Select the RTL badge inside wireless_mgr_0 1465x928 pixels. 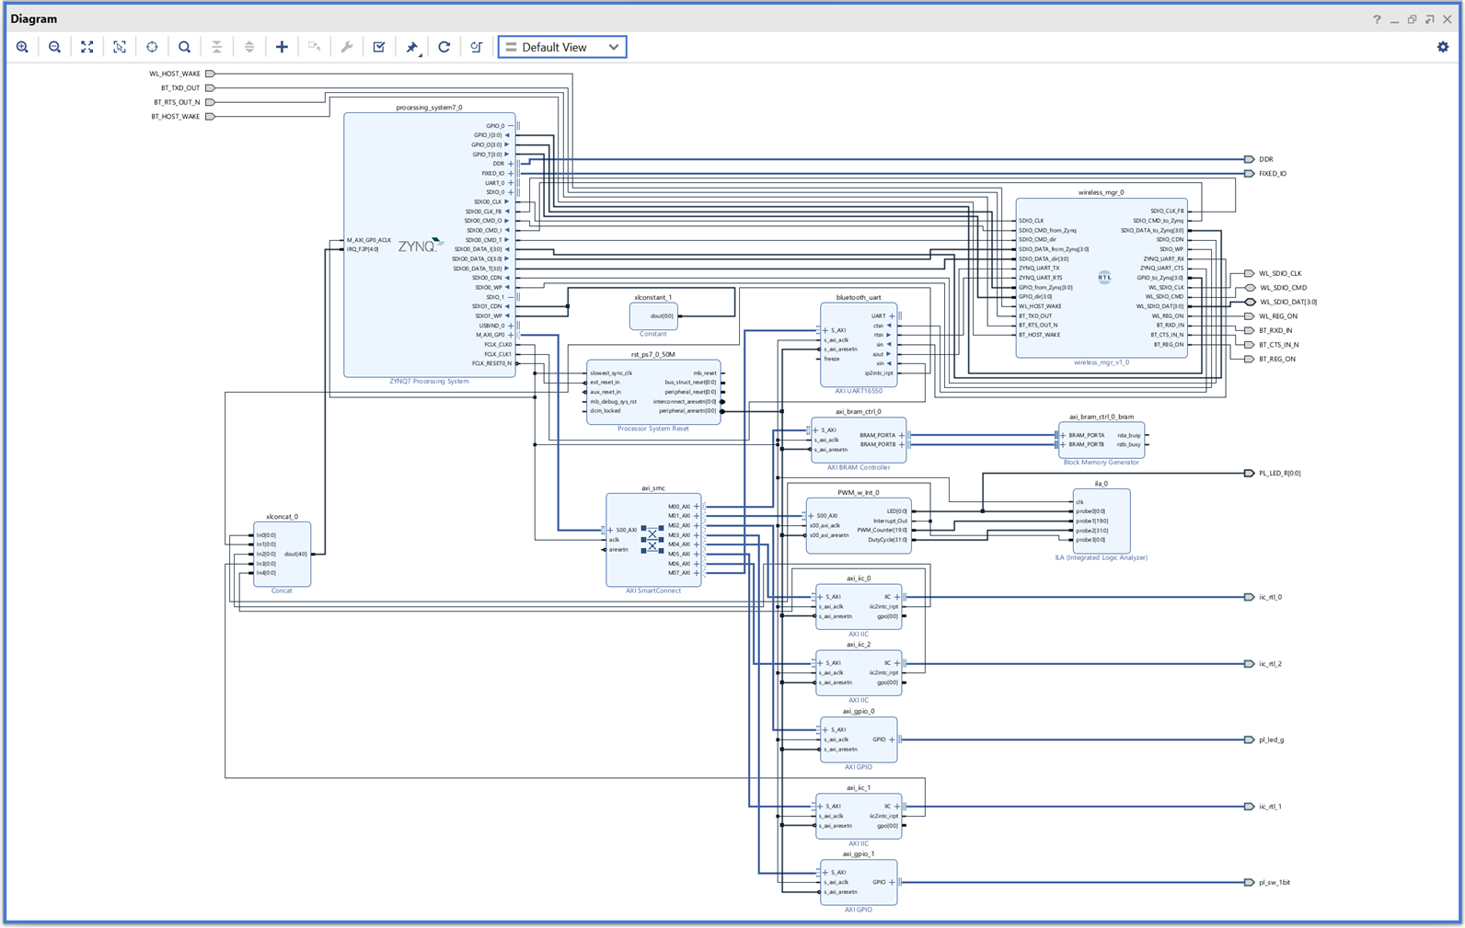pyautogui.click(x=1104, y=277)
